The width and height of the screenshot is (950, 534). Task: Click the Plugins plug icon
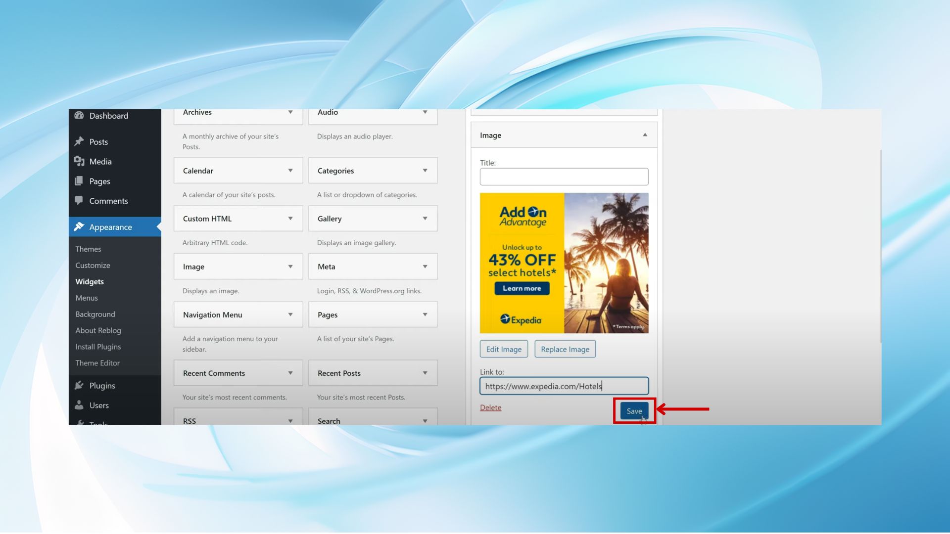coord(79,385)
